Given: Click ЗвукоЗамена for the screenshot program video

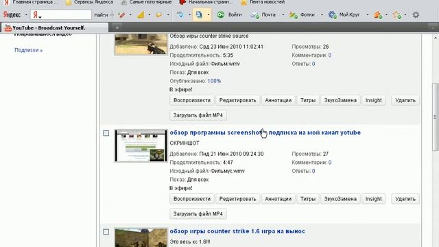Looking at the screenshot, I should [x=340, y=199].
